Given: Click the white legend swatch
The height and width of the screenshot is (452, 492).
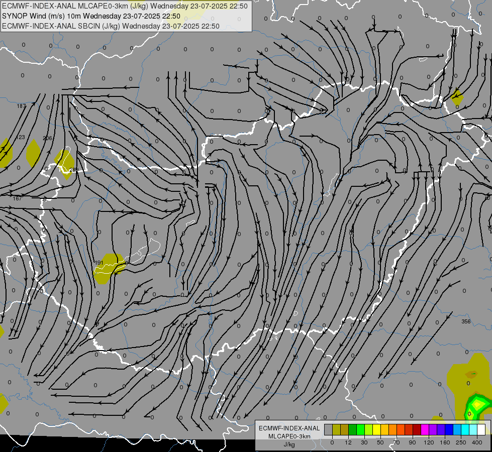Looking at the screenshot, I should tap(481, 429).
